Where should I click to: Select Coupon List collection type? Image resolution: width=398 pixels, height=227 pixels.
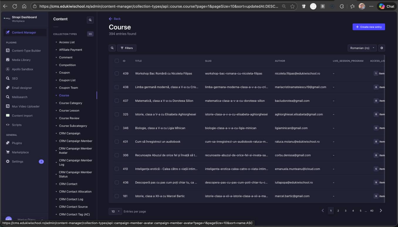pyautogui.click(x=67, y=80)
